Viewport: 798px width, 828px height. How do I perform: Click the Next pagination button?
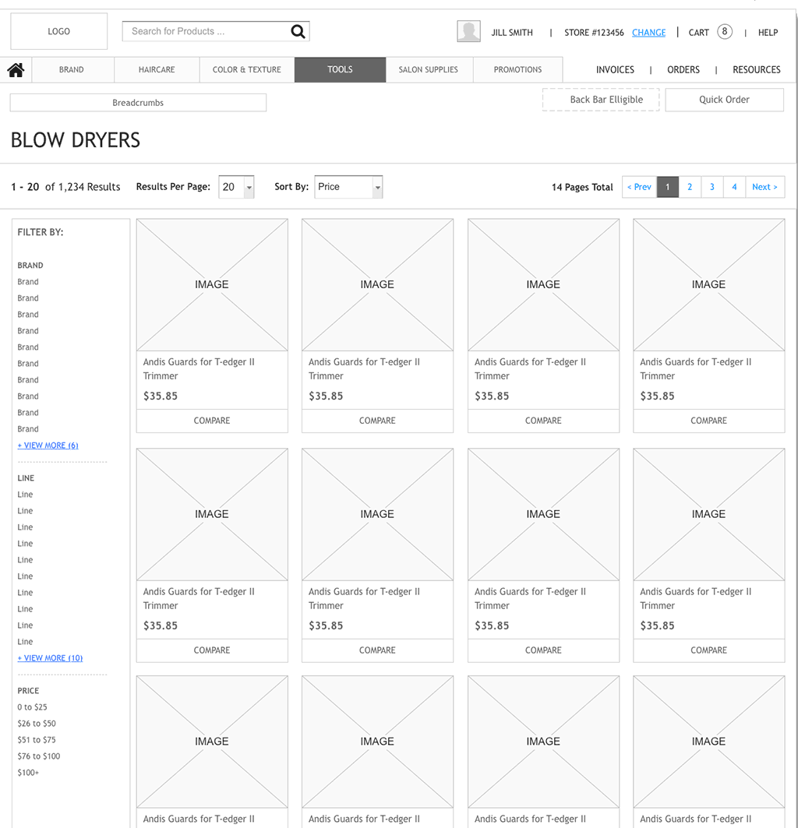coord(764,187)
